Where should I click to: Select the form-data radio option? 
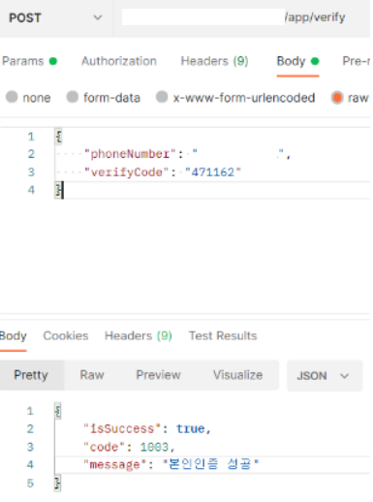pyautogui.click(x=73, y=97)
